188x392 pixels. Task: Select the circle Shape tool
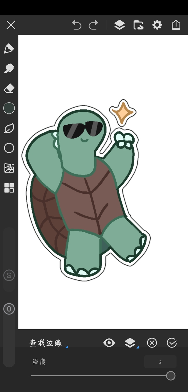coord(9,148)
